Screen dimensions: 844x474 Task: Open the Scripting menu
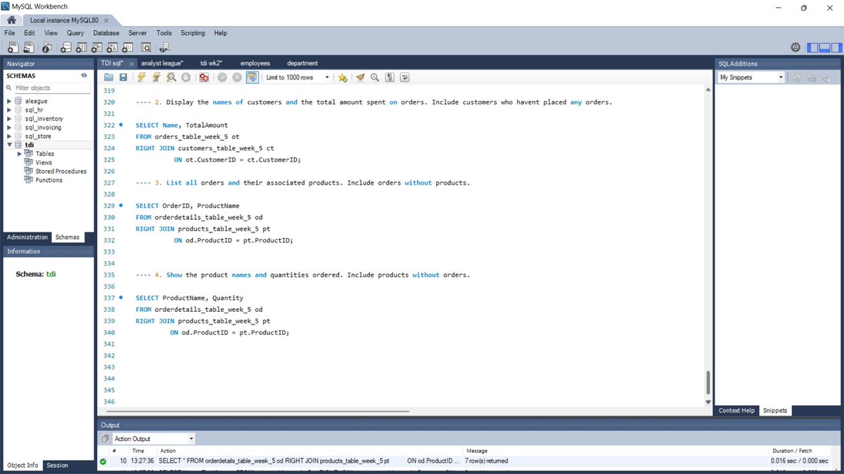coord(193,33)
